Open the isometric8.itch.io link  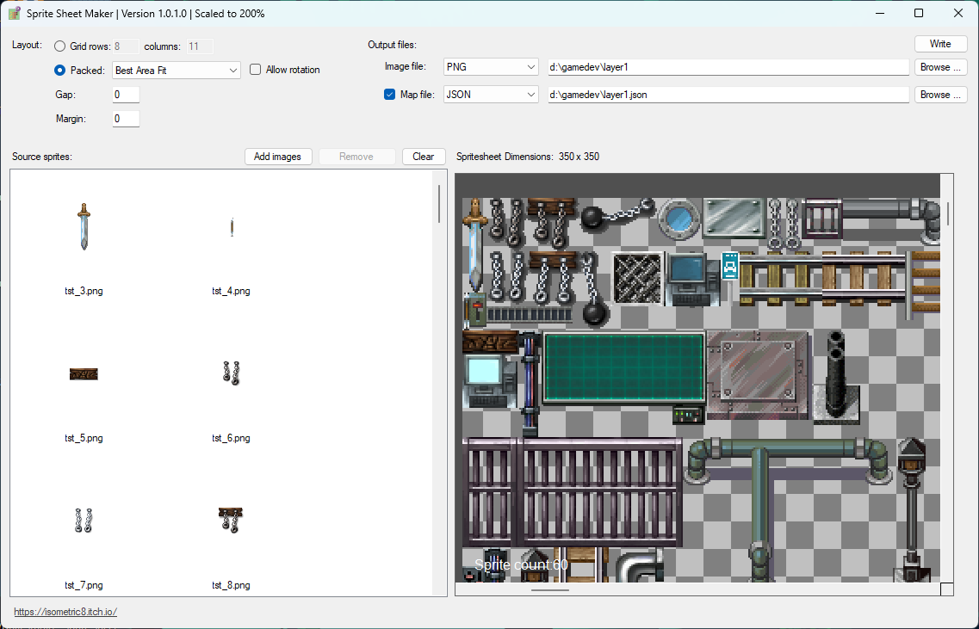pos(65,612)
